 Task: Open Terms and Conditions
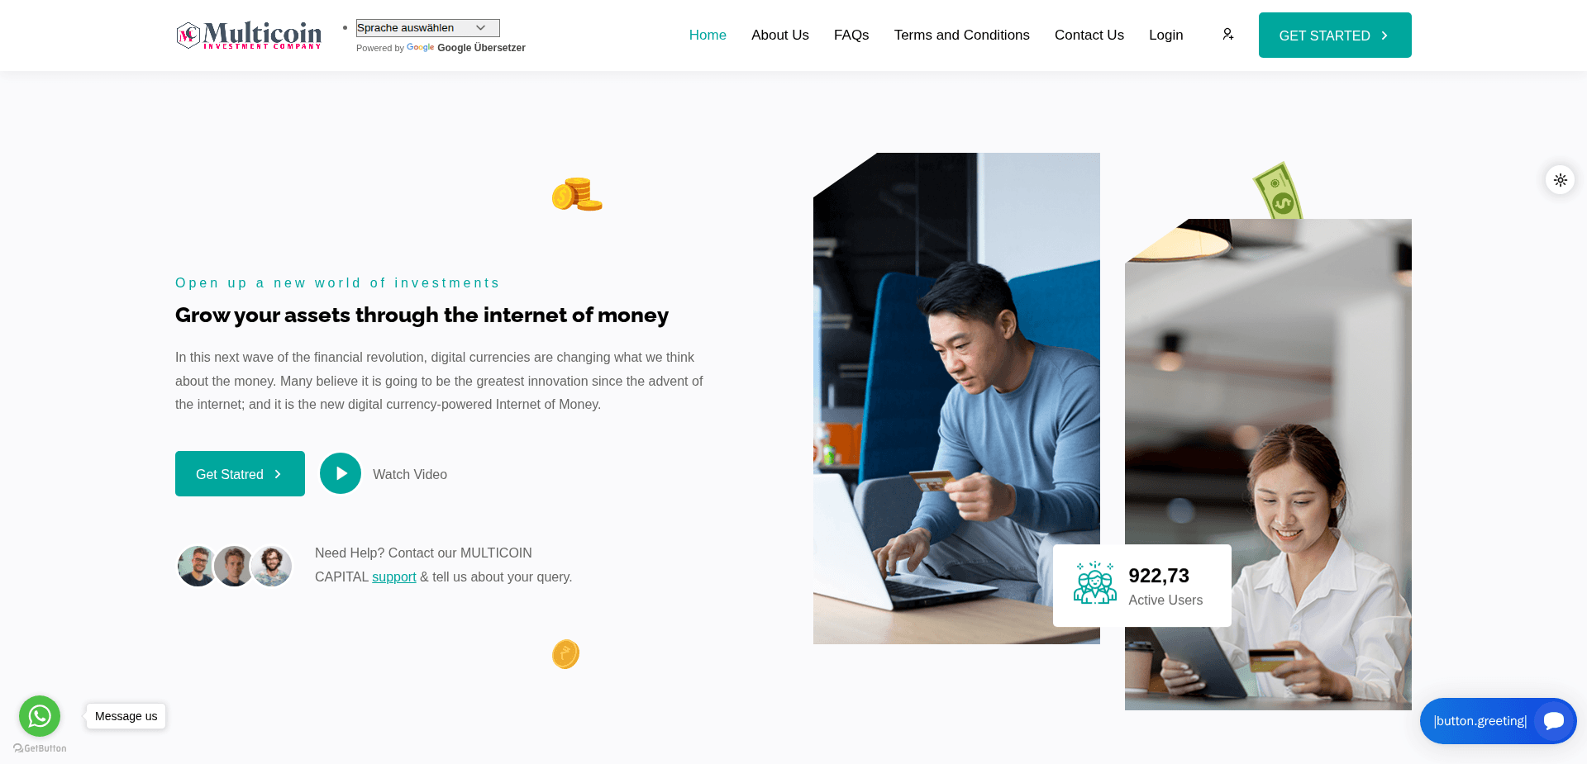961,35
